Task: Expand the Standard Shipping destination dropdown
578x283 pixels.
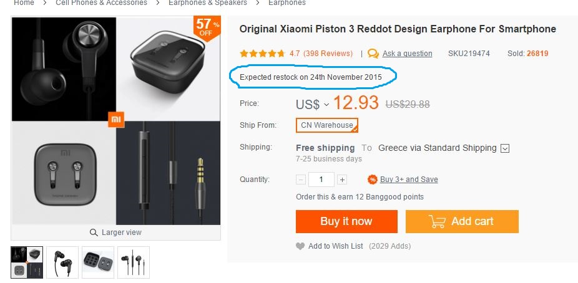Action: pos(505,148)
